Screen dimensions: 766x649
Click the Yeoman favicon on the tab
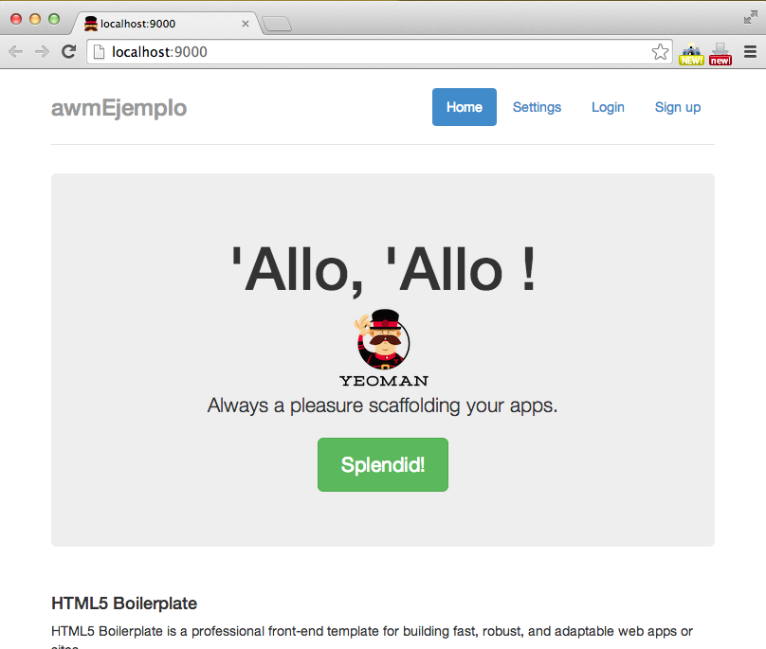click(x=91, y=24)
